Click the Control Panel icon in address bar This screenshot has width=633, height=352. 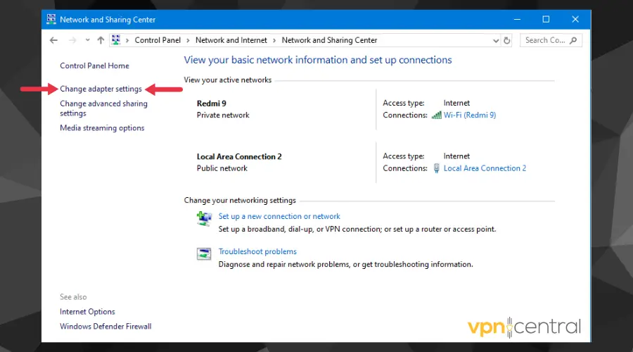116,39
